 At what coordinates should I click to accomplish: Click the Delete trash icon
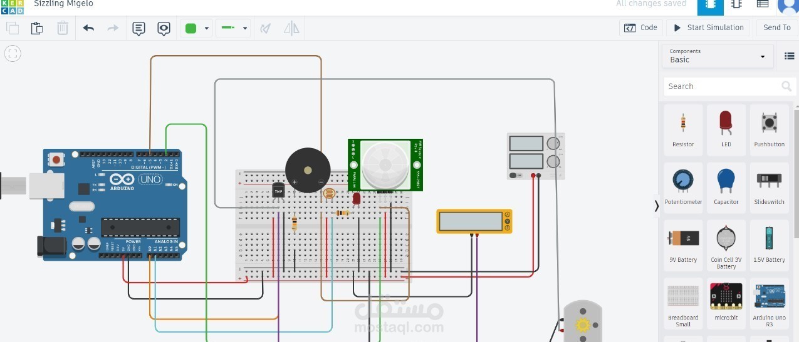click(63, 28)
